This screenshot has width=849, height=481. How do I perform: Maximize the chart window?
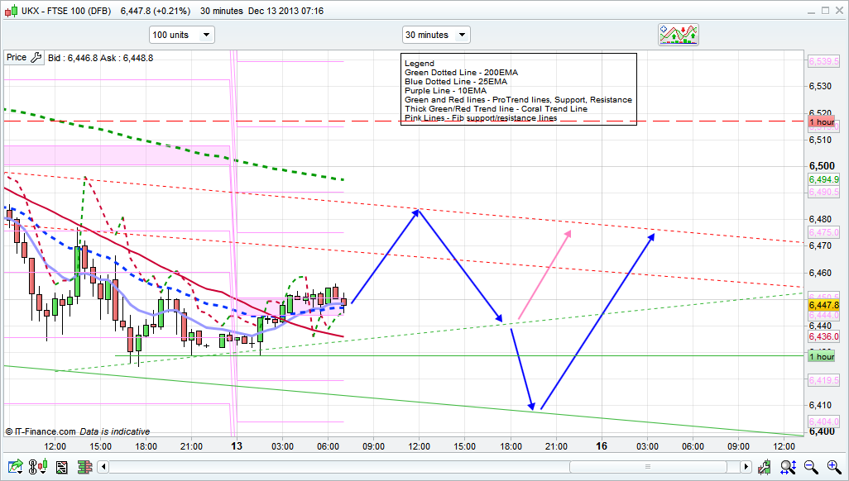pos(822,11)
